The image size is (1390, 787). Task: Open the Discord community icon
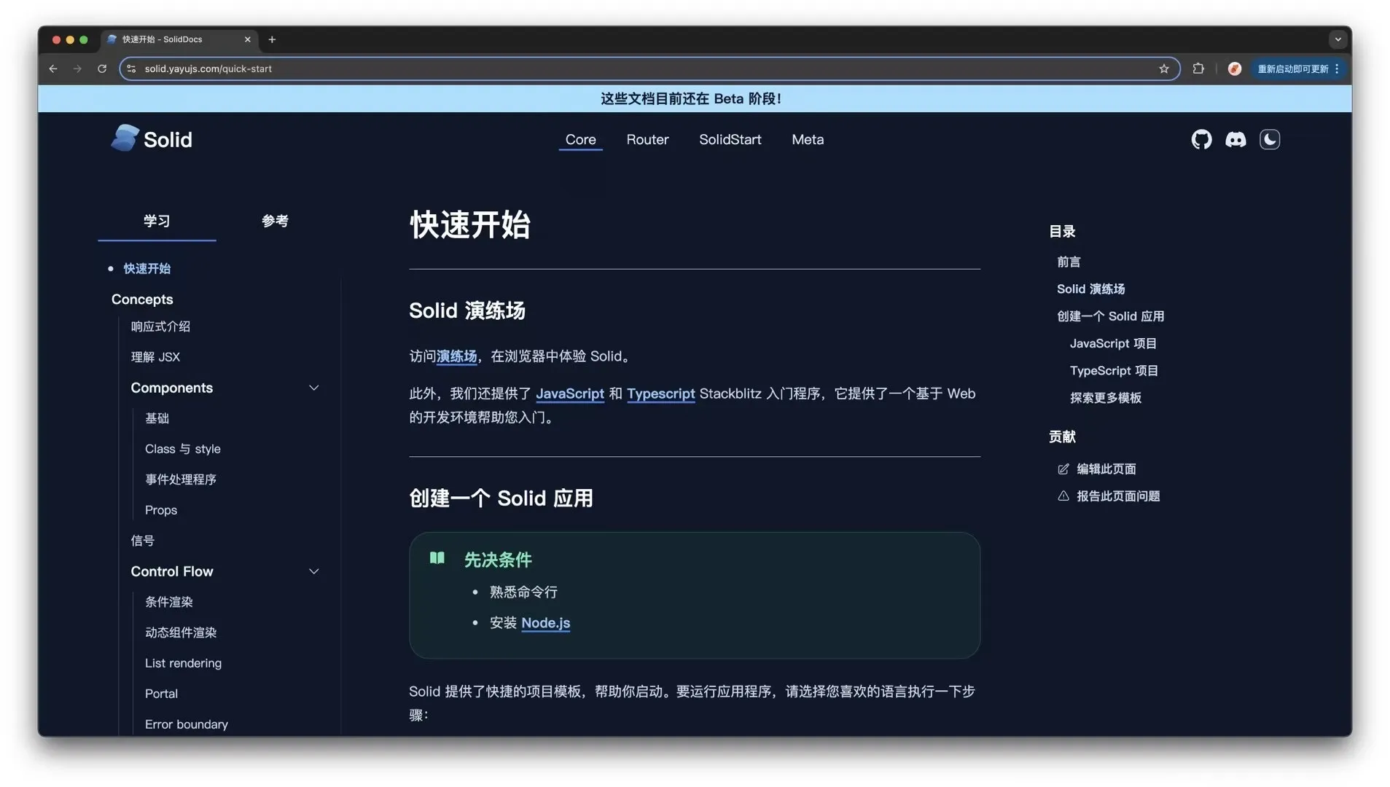point(1235,139)
